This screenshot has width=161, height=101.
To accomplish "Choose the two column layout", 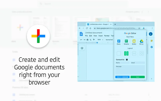I will [x=126, y=53].
